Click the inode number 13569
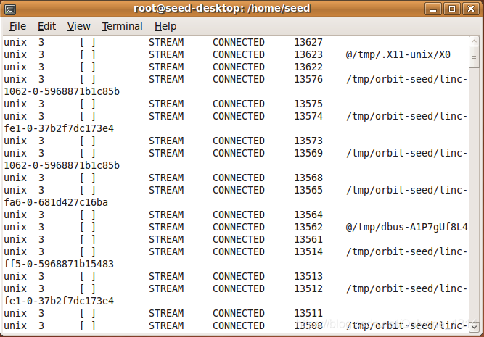 pos(308,153)
